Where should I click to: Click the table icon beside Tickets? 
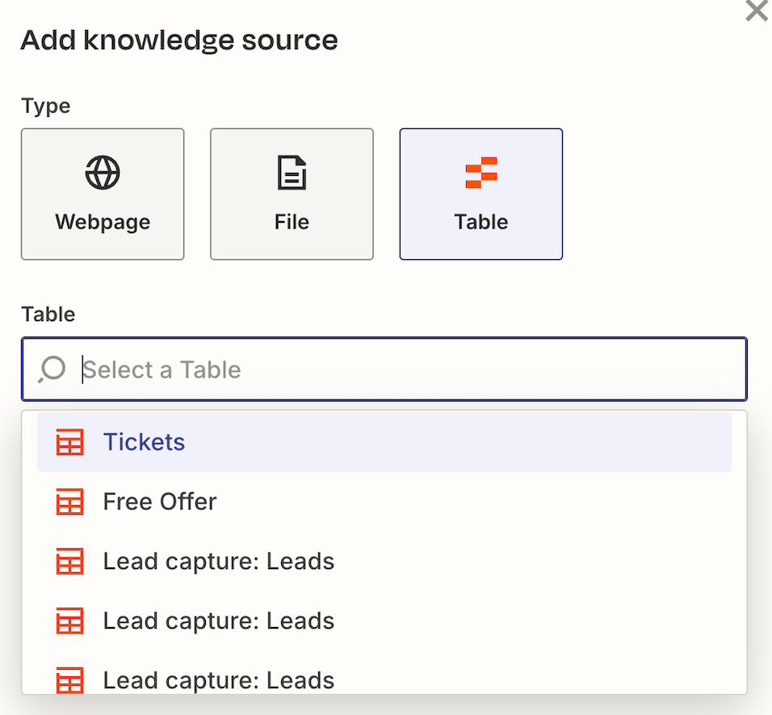(x=69, y=442)
